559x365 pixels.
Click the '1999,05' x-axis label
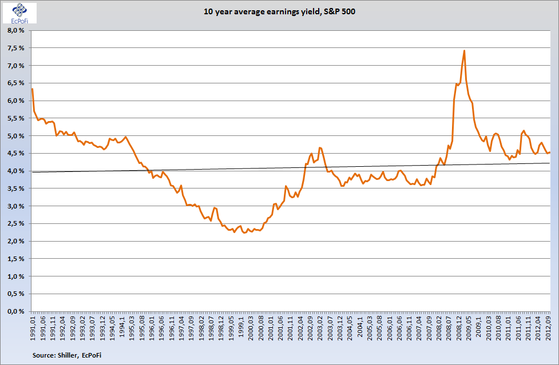click(x=231, y=327)
